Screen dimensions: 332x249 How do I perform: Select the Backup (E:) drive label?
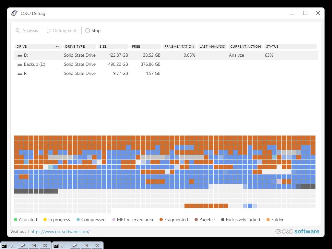[x=34, y=65]
